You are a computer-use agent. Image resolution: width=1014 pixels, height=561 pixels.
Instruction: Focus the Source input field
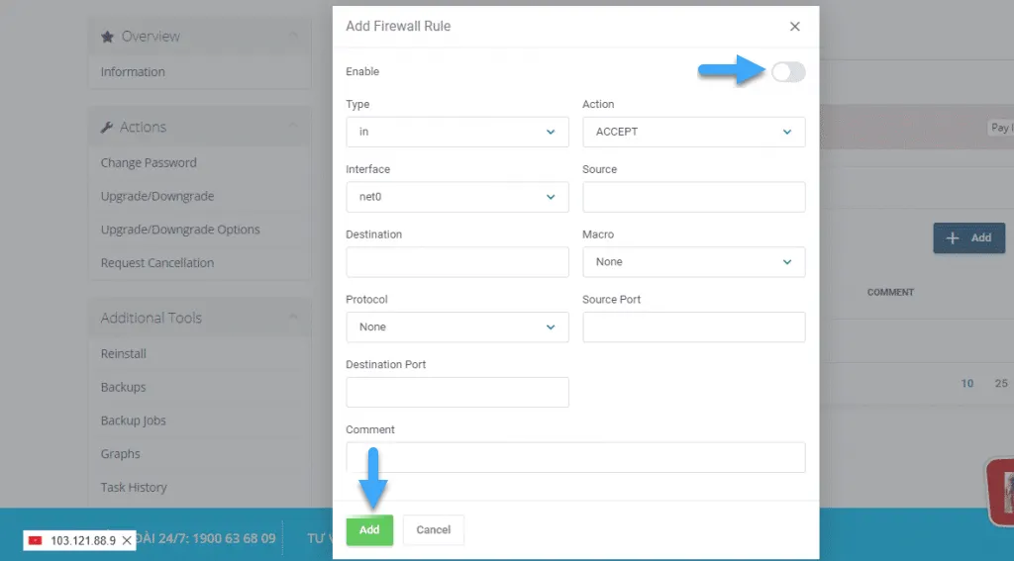(x=694, y=197)
